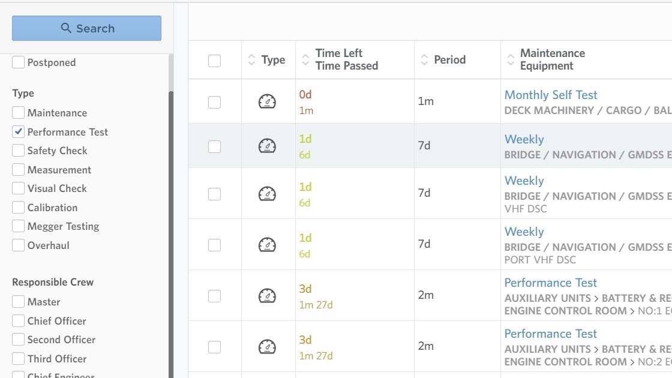Select the Monthly Self Test row checkbox
The image size is (672, 378).
pyautogui.click(x=214, y=103)
